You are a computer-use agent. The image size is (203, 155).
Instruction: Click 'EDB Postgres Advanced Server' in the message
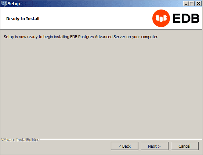pyautogui.click(x=98, y=37)
